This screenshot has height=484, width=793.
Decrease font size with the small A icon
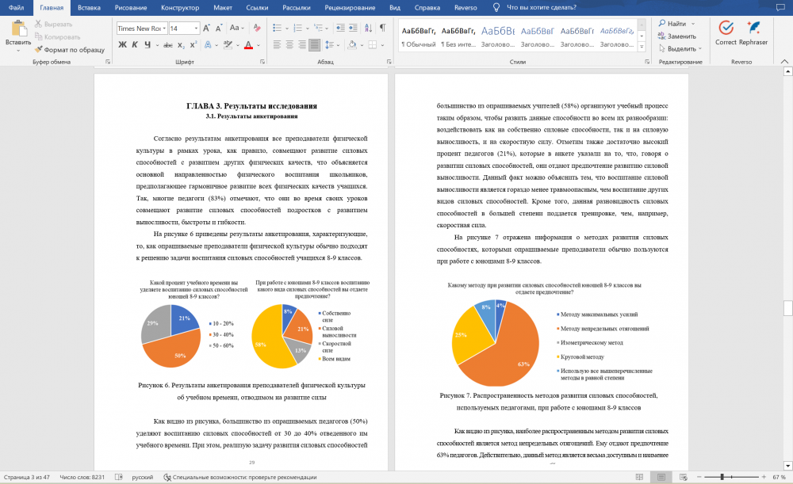[219, 29]
